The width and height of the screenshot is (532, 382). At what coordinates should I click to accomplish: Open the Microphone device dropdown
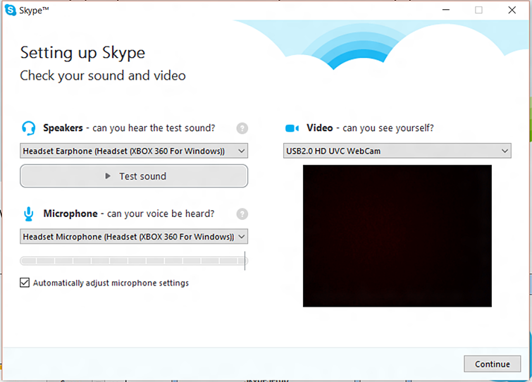(134, 237)
